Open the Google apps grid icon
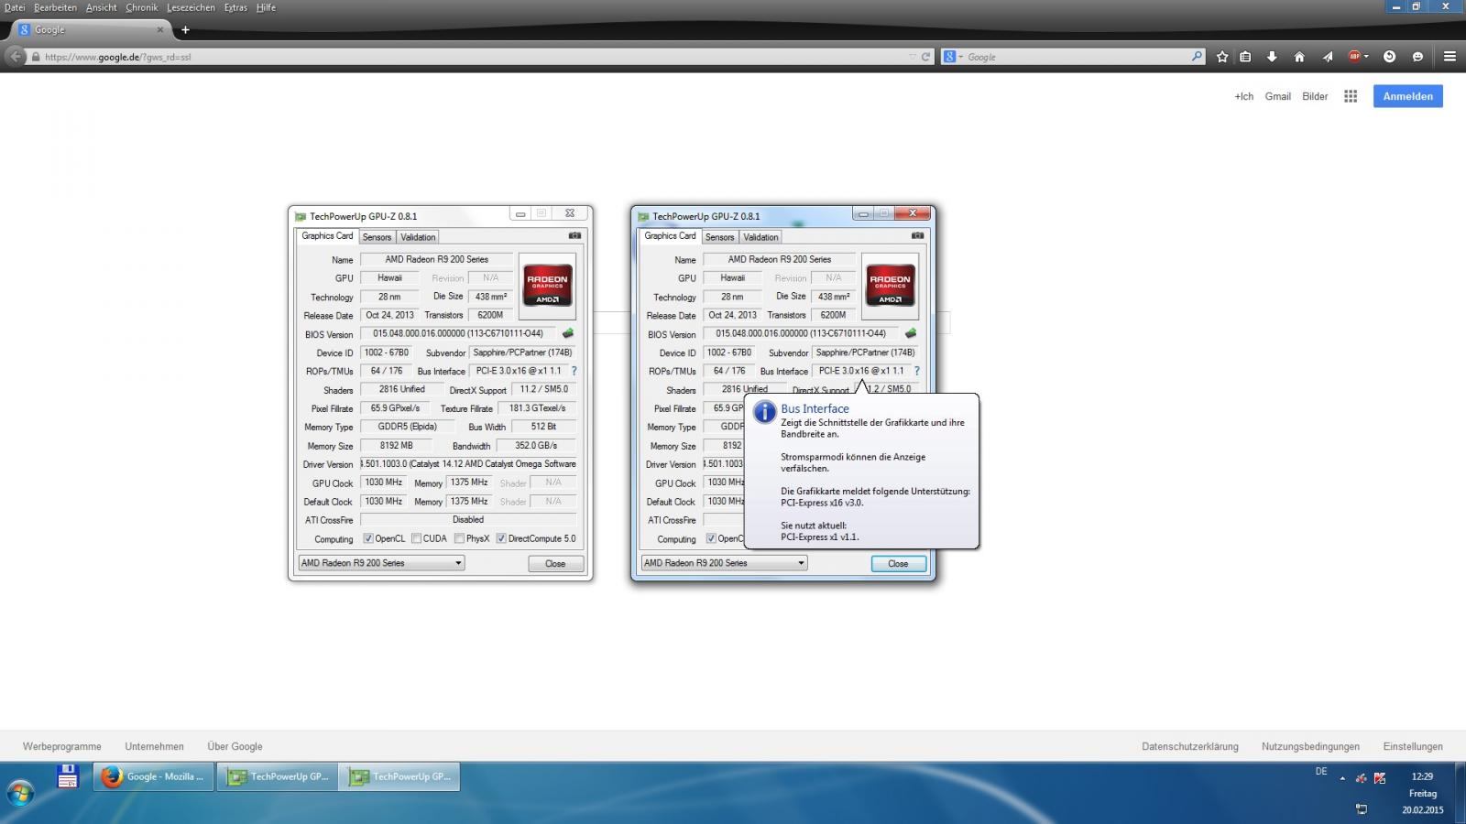The image size is (1466, 824). coord(1351,96)
